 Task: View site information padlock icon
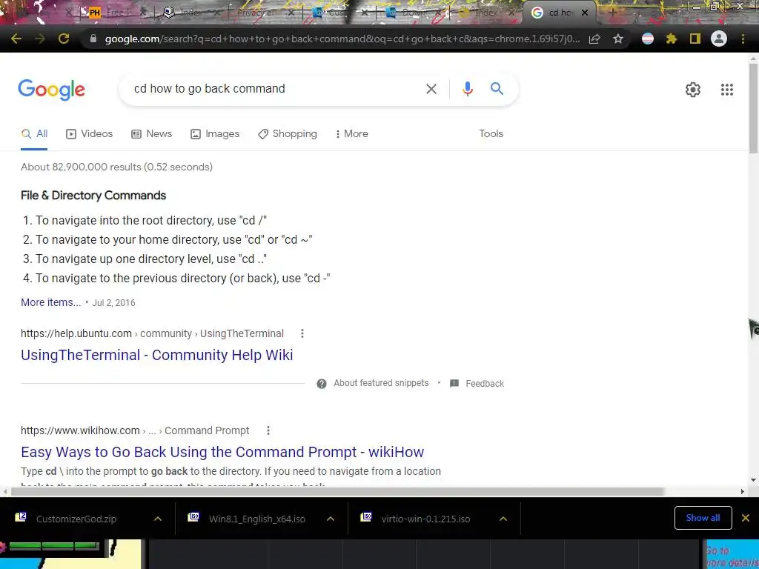93,39
